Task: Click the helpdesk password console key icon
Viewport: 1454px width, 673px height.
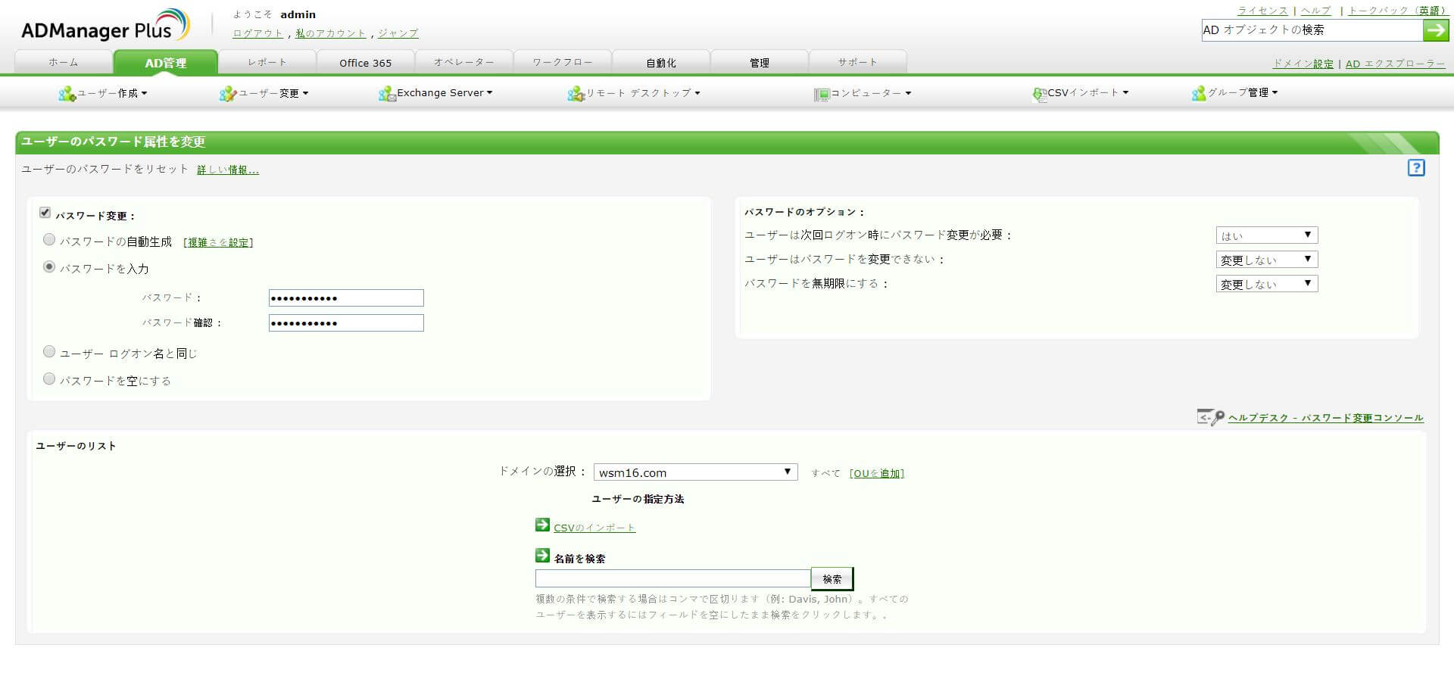Action: click(x=1210, y=417)
